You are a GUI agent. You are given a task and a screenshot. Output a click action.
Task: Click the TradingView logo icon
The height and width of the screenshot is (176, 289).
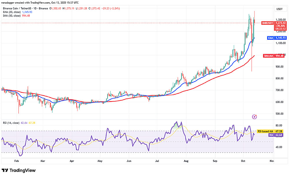click(x=5, y=170)
